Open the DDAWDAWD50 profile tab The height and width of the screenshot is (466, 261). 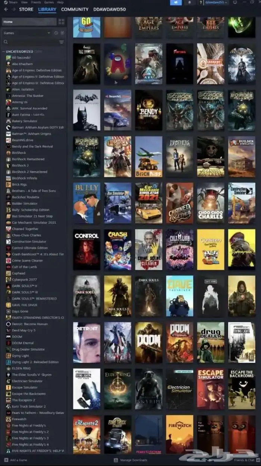coord(110,9)
